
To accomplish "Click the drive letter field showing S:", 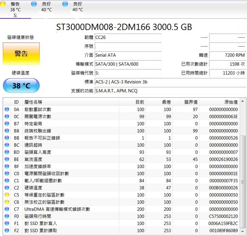I will [x=128, y=73].
